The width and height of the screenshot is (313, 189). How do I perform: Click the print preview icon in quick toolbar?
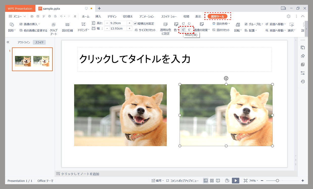coord(55,16)
